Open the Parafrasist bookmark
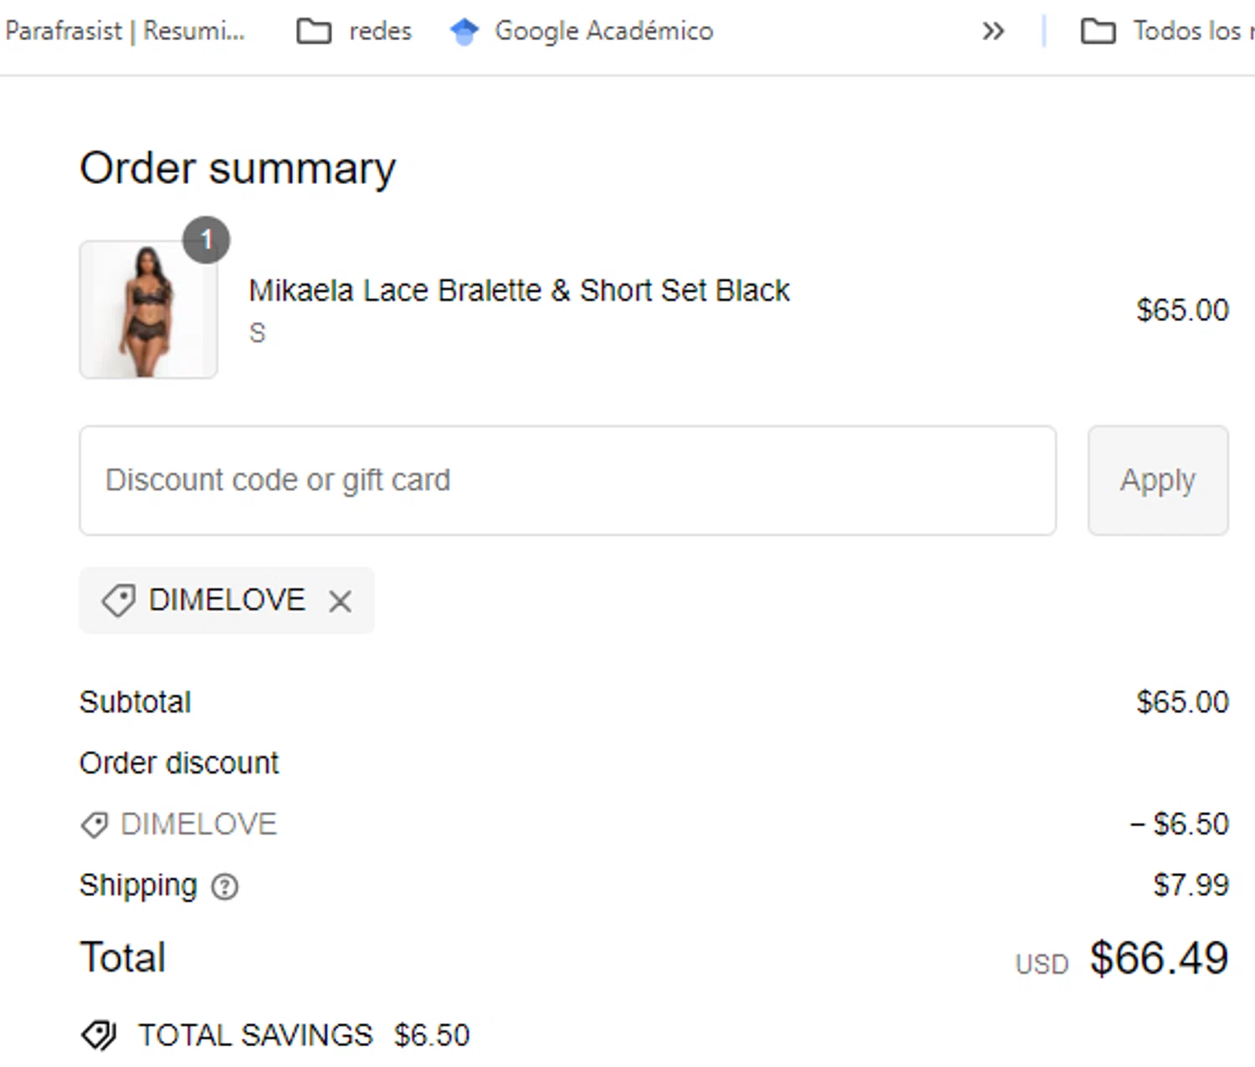1255x1067 pixels. pyautogui.click(x=124, y=31)
